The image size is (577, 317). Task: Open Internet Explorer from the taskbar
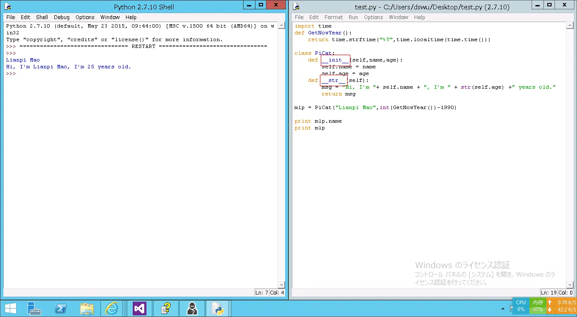tap(112, 308)
